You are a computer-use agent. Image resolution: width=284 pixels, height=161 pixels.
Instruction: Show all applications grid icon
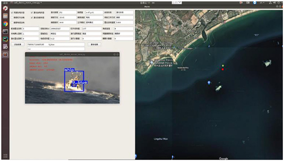[x=5, y=156]
